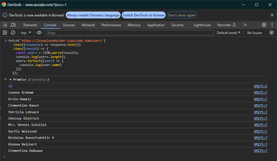Open VM275:7 link beside Glenna Reichert
Viewport: 277px width, 161px height.
point(260,144)
